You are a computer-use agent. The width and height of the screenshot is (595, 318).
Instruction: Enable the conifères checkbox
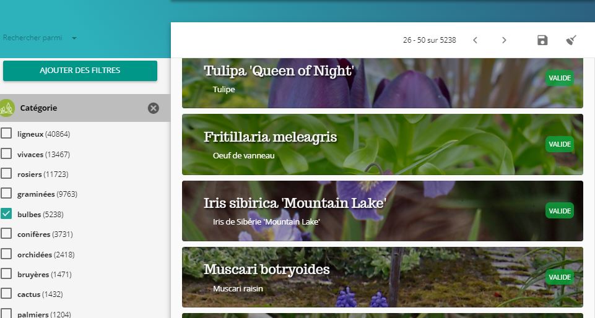(6, 234)
